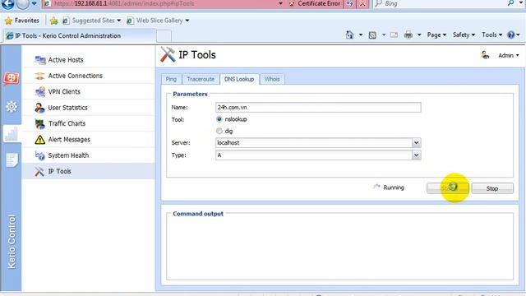Click the browser Forward button
The image size is (526, 296).
point(23,3)
